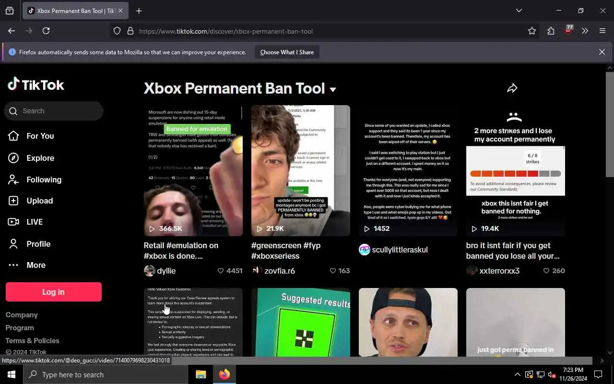Close the Xbox Permanent Ban Tool tab
Screen dimensions: 614x384
[120, 11]
